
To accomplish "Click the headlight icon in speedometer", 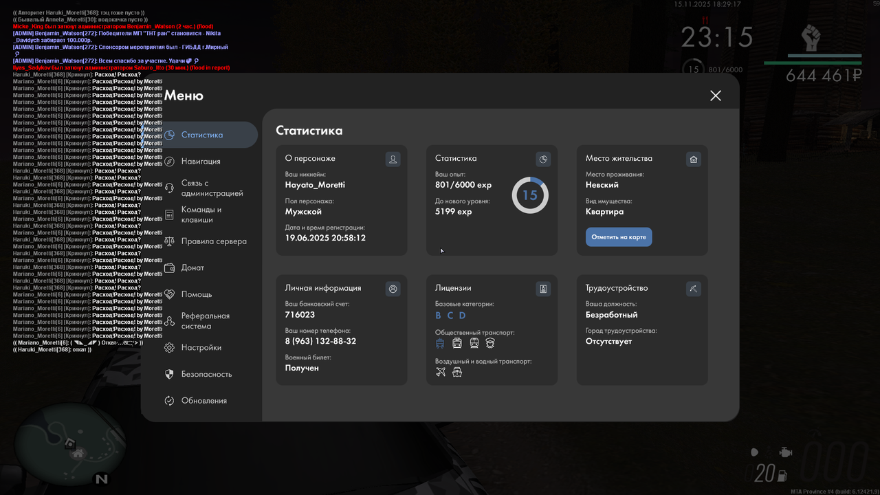I will tap(755, 452).
